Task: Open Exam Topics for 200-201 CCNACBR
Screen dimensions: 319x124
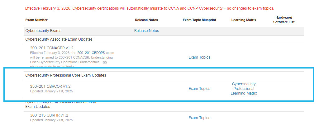Action: point(199,57)
